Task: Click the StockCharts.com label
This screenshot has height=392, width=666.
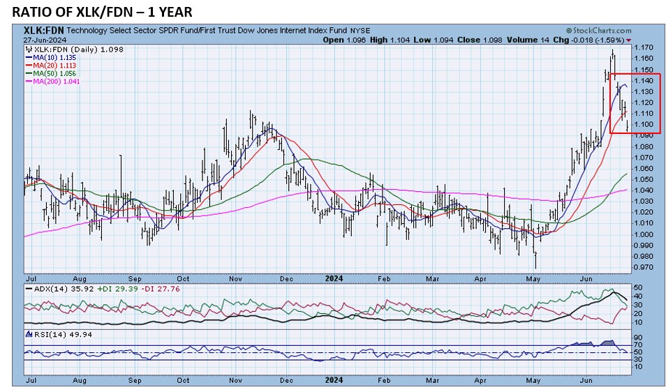Action: tap(598, 31)
